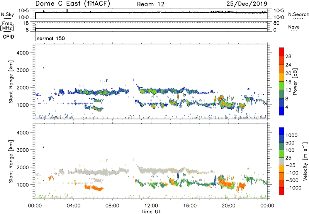
Task: Click the '18' frequency axis value
Action: pyautogui.click(x=26, y=23)
